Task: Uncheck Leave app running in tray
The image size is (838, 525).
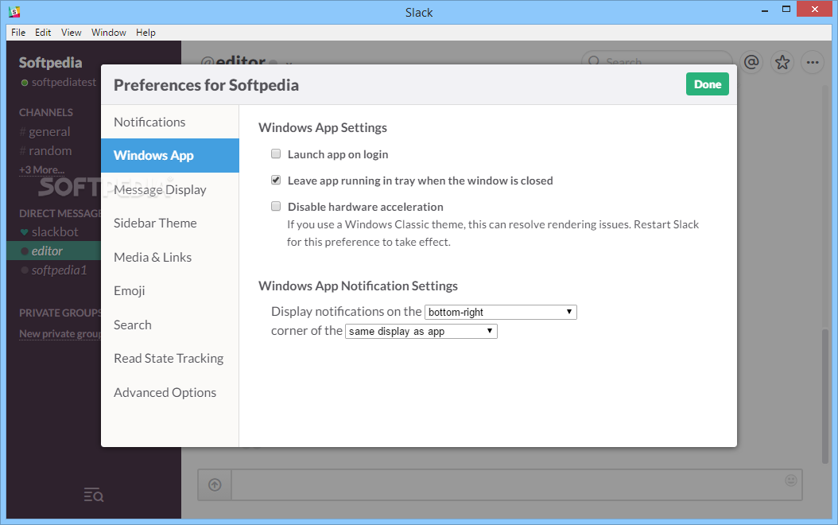Action: (x=276, y=180)
